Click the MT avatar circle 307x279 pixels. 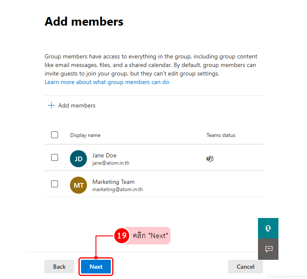pos(78,185)
